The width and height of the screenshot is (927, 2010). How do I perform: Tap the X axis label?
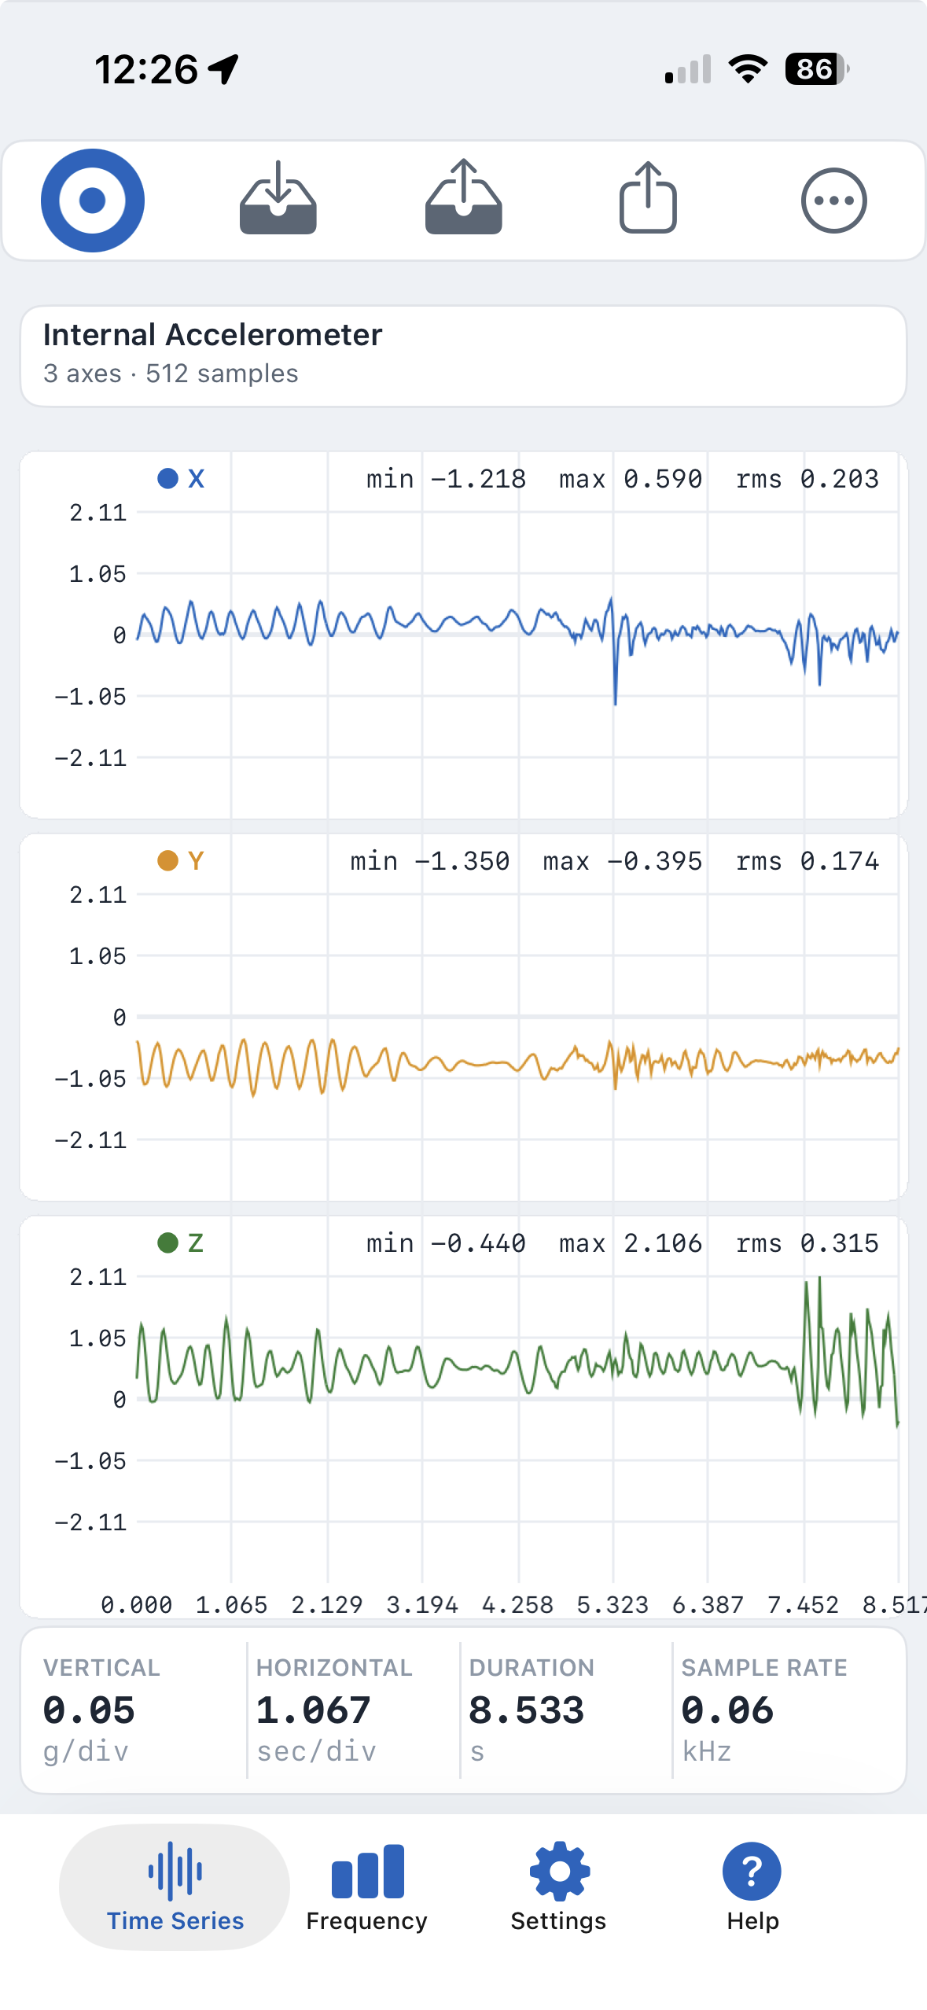[x=197, y=478]
